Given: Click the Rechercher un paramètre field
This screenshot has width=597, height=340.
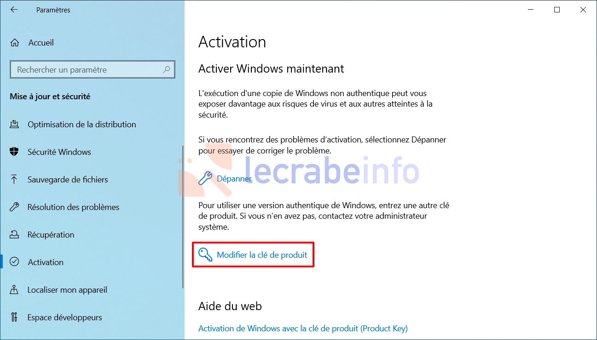Looking at the screenshot, I should (92, 70).
